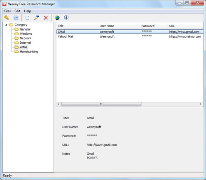
Task: Collapse the Category tree node
Action: click(6, 25)
